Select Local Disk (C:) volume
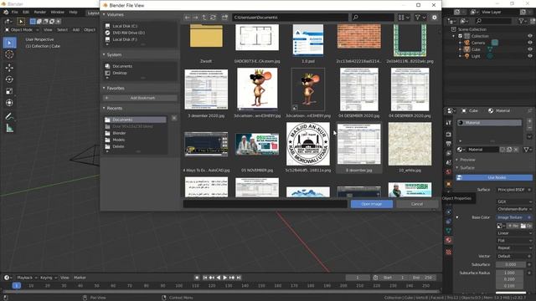Viewport: 536px width, 301px height. coord(125,26)
